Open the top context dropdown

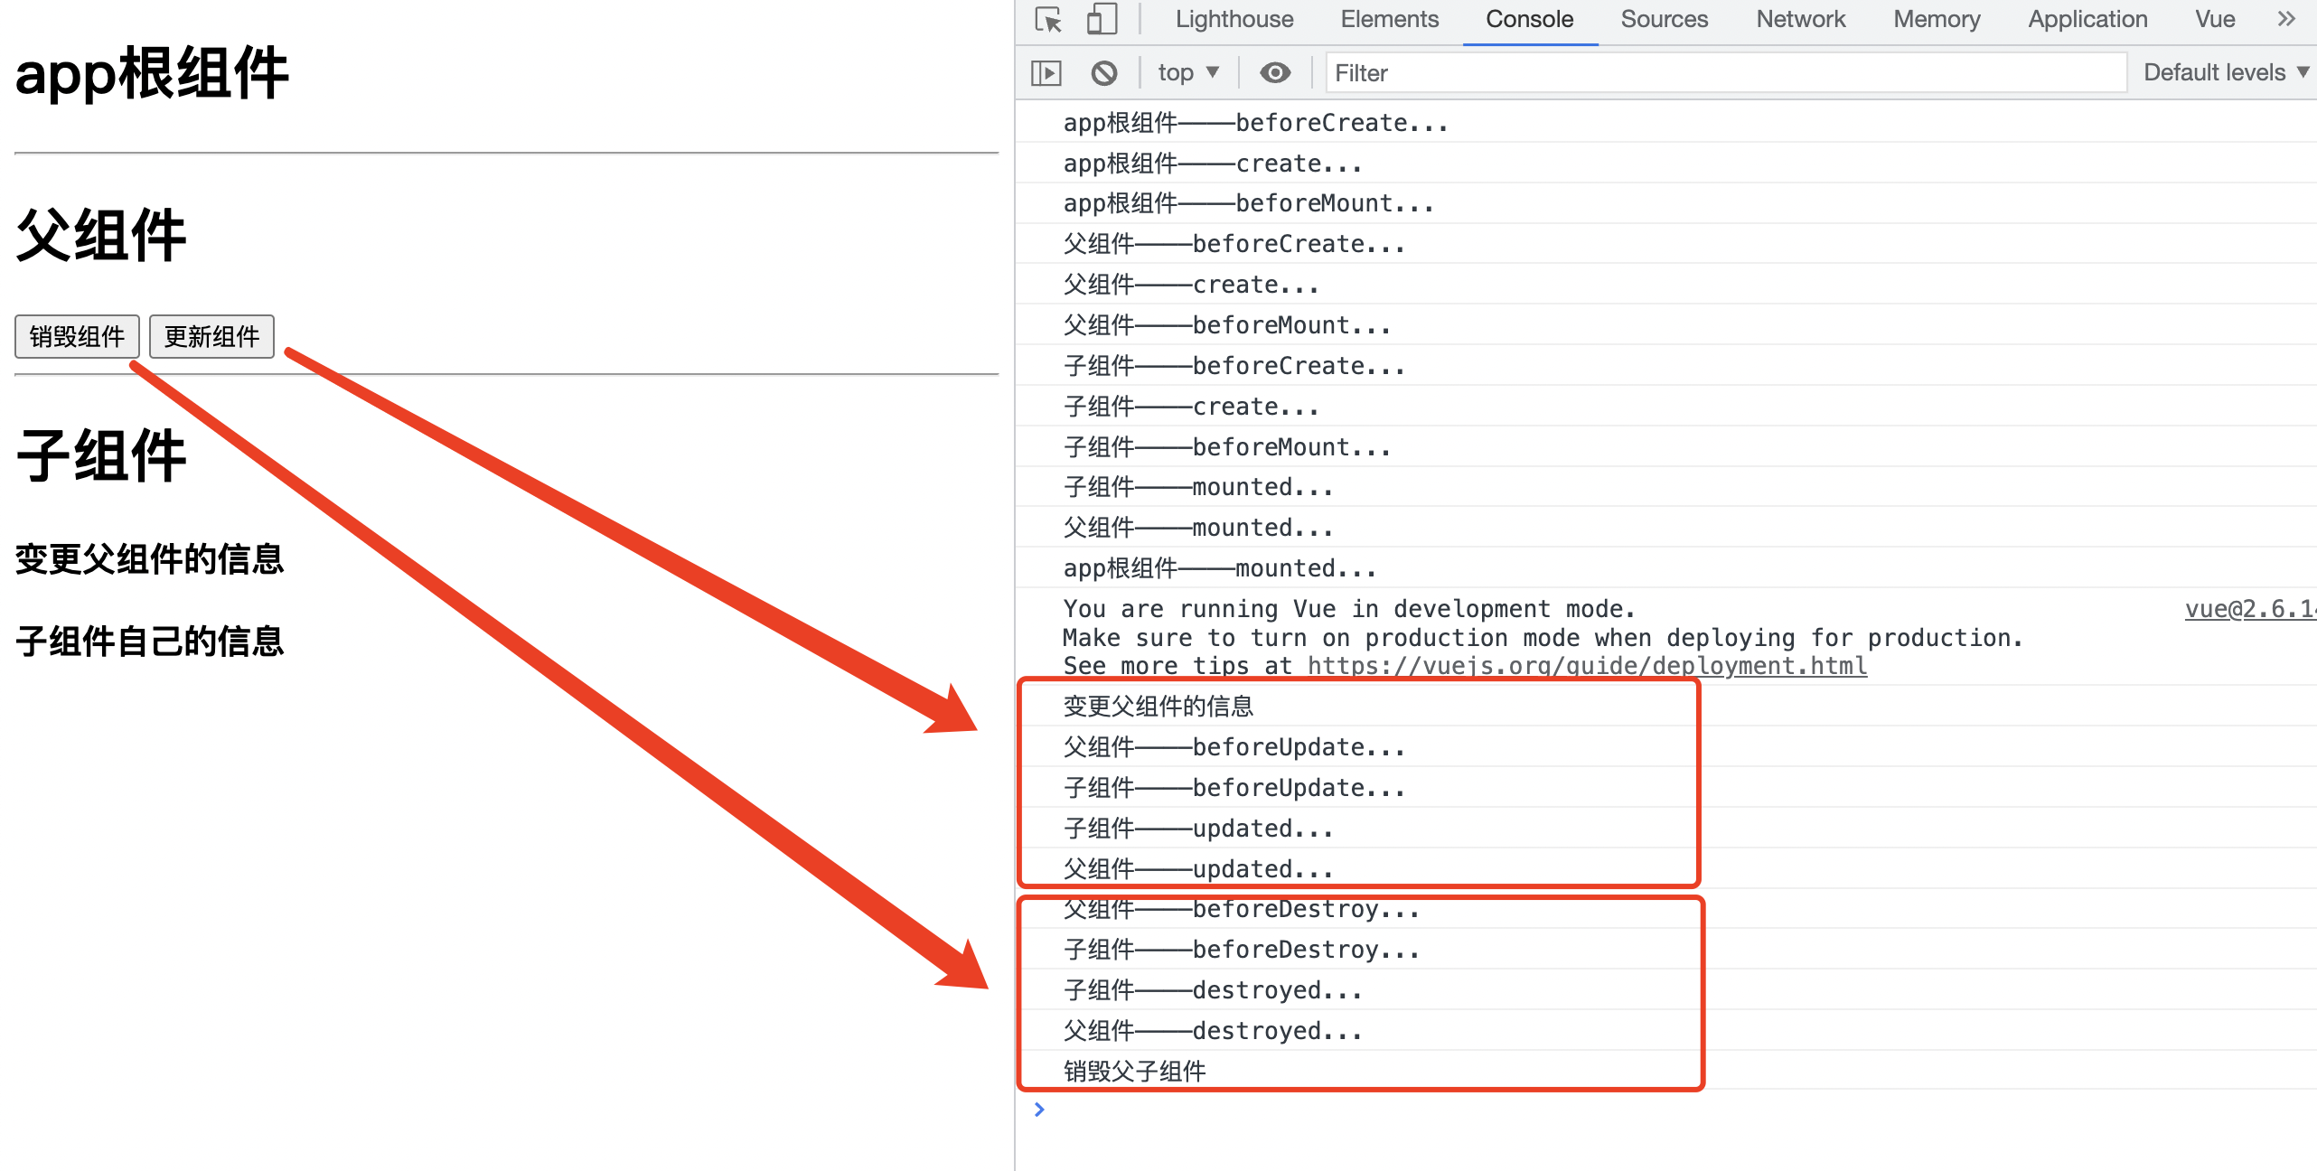coord(1187,72)
